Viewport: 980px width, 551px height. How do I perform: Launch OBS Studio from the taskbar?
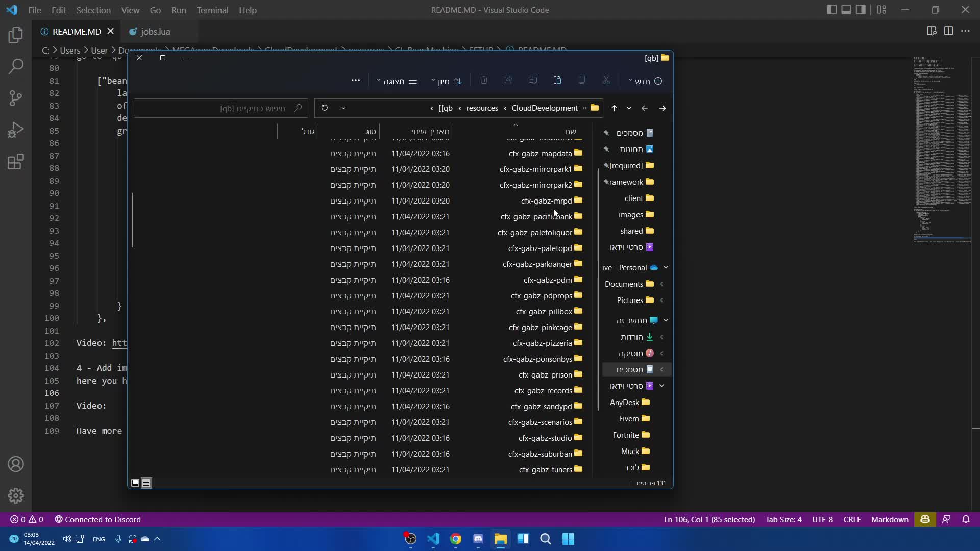coord(410,539)
